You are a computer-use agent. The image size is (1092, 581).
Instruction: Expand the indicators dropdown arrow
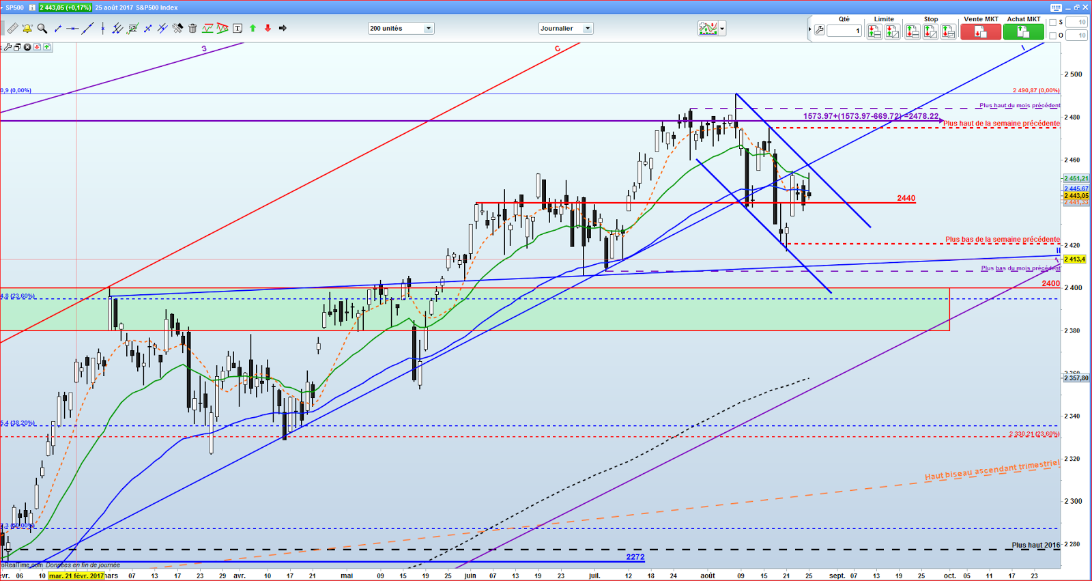[722, 28]
